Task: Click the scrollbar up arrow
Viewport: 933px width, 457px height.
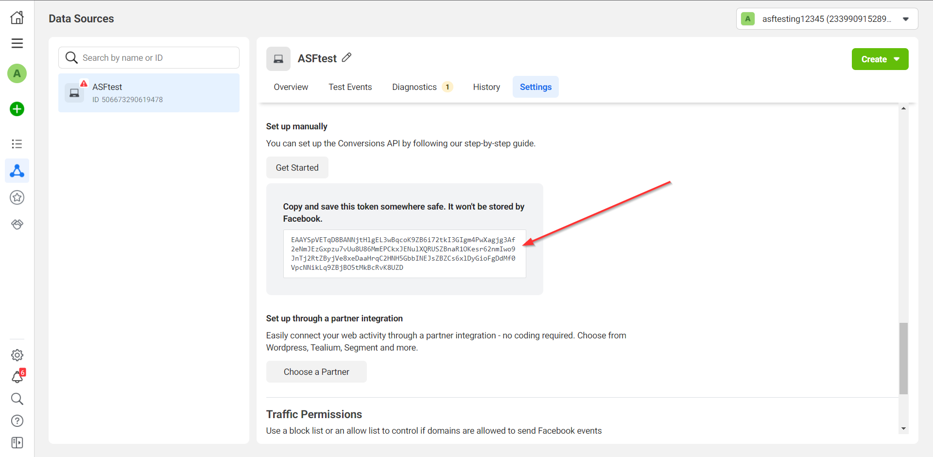Action: [903, 108]
